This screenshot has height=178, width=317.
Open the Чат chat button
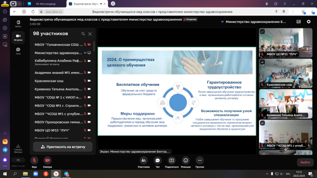click(158, 160)
